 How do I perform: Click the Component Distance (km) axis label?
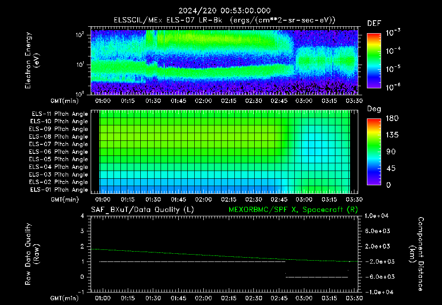click(x=417, y=254)
